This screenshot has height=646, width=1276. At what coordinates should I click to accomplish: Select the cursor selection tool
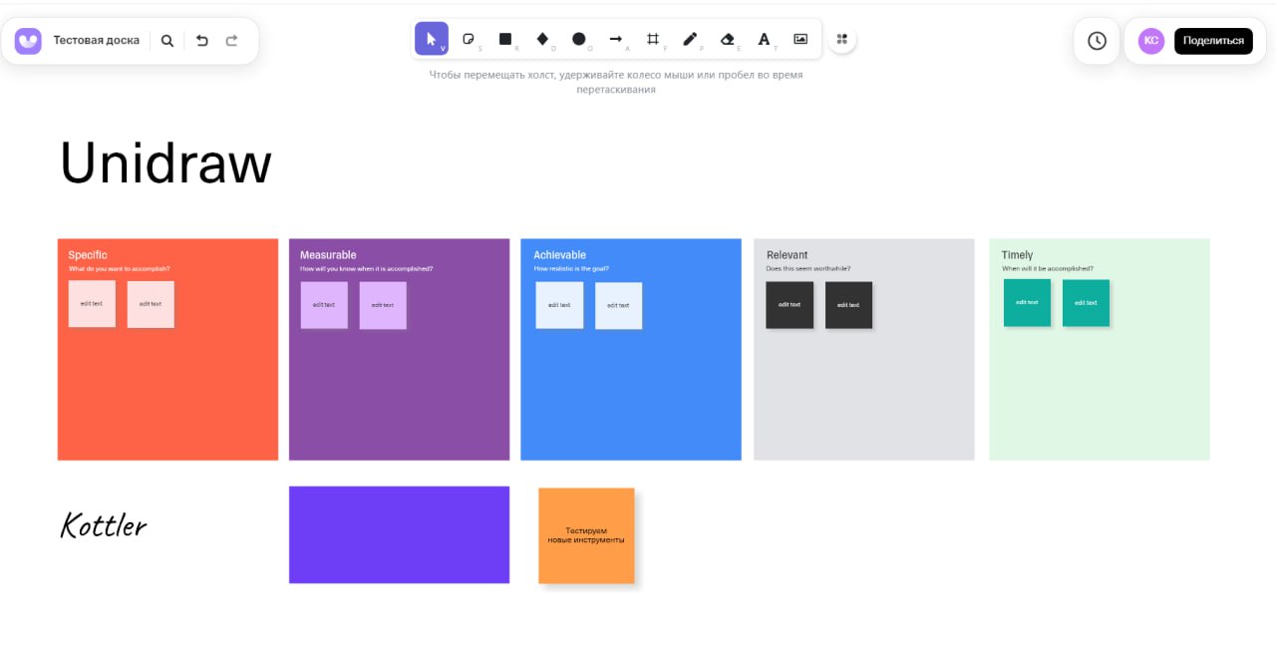pos(432,39)
